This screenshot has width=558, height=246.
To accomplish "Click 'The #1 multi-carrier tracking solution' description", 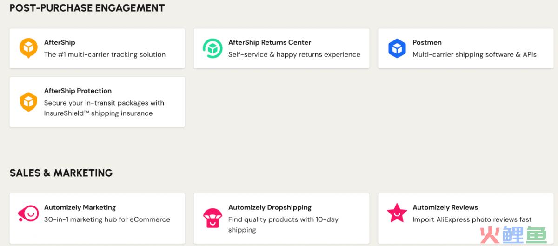I will [105, 54].
